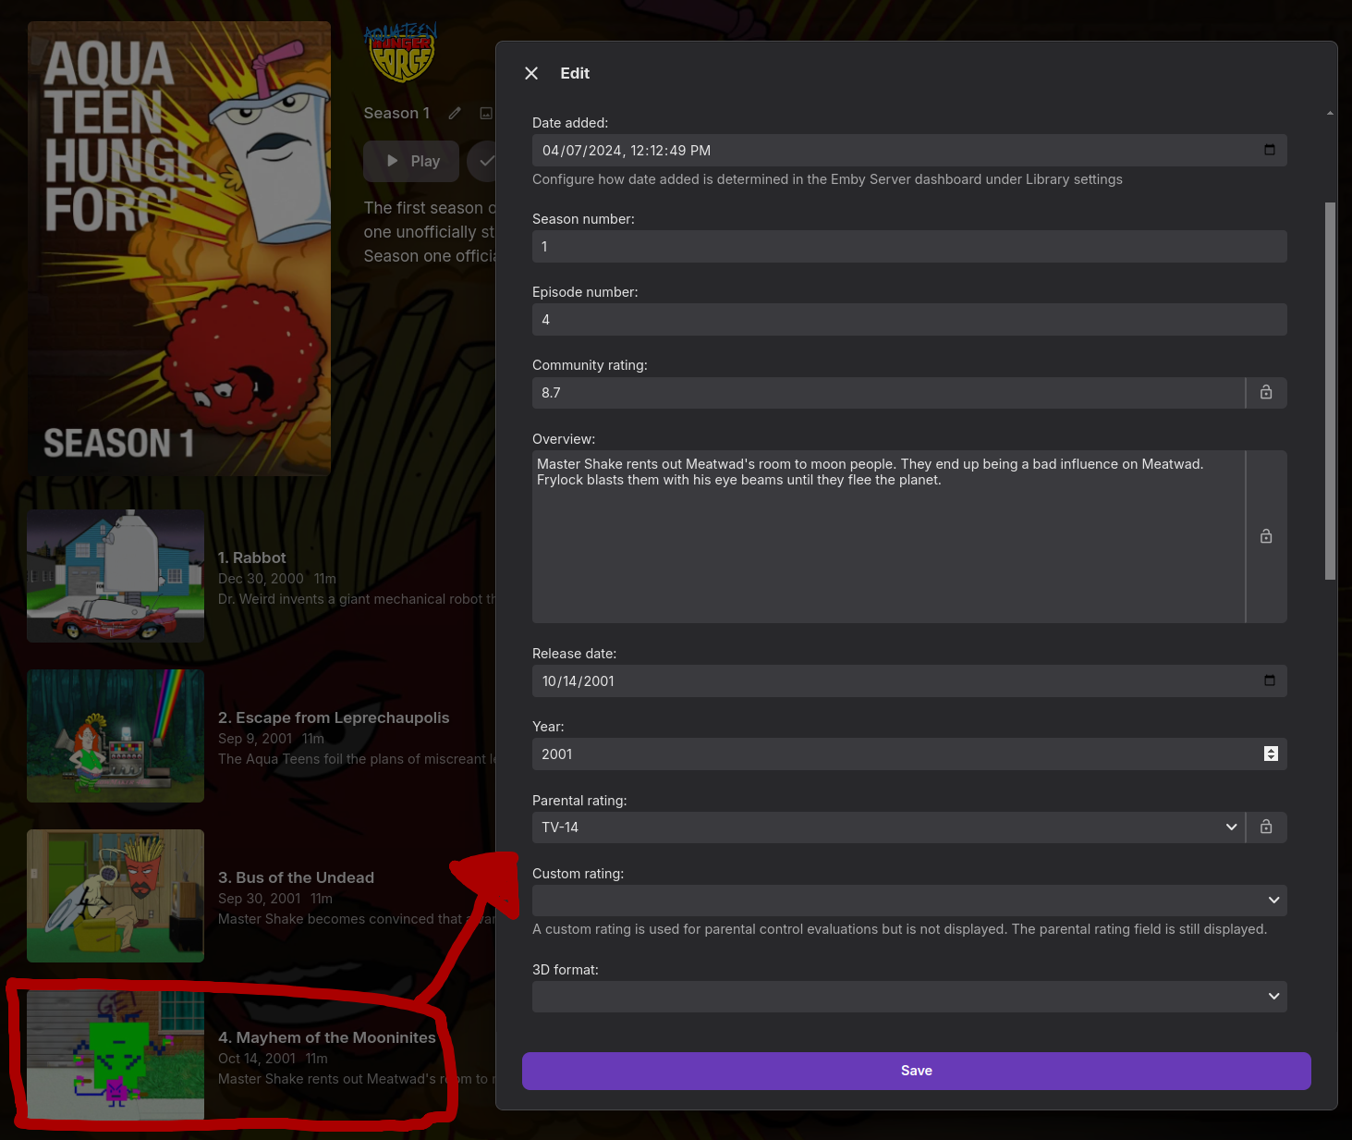Click the pencil edit icon beside Season 1
1352x1140 pixels.
(x=455, y=113)
